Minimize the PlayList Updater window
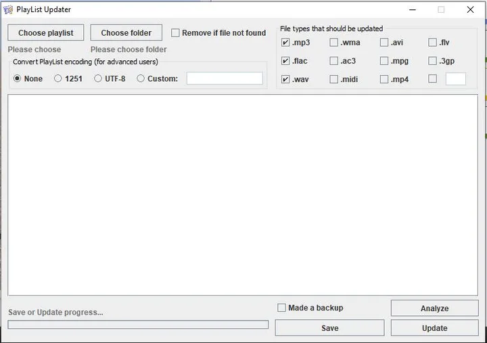Screen dimensions: 487x343 (x=413, y=9)
